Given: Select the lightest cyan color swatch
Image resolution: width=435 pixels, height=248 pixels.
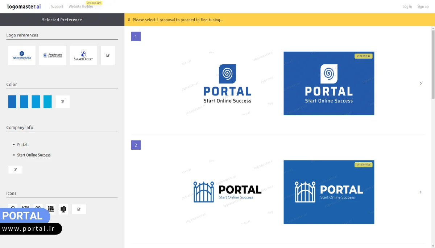Looking at the screenshot, I should click(x=47, y=102).
